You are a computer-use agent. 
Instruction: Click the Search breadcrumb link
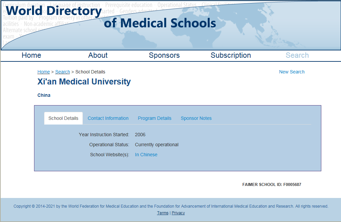coord(62,72)
